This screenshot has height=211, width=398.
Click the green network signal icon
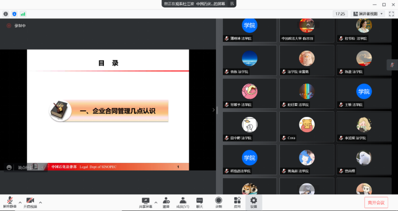pos(23,14)
